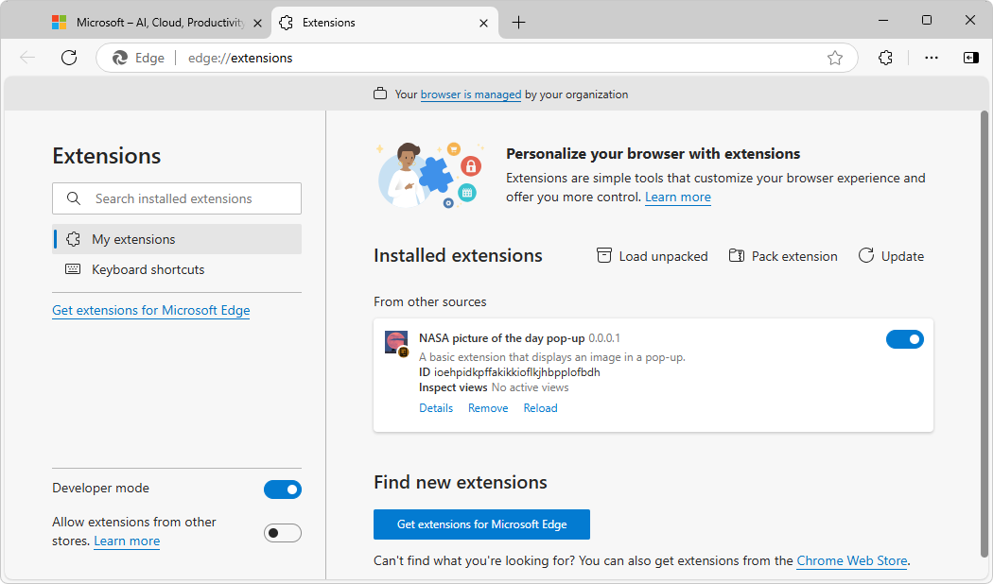993x584 pixels.
Task: Click the Edge logo in address bar
Action: 120,58
